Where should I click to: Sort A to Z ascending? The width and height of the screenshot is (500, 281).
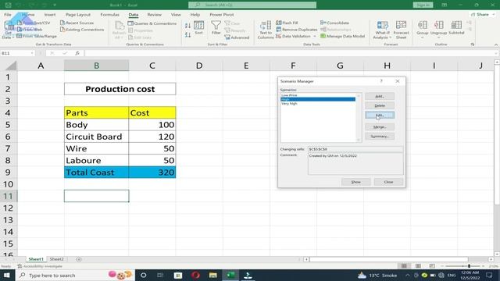pos(187,26)
